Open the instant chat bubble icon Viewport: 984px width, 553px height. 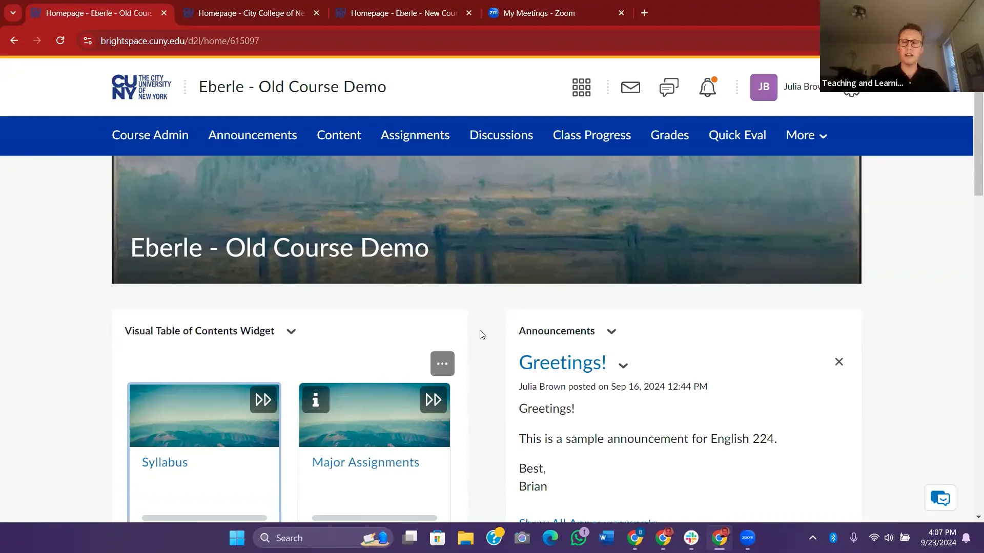click(x=668, y=87)
